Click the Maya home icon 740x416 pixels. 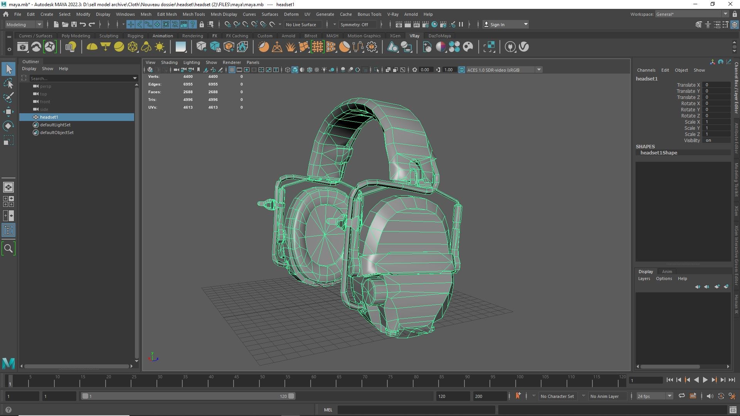[6, 14]
